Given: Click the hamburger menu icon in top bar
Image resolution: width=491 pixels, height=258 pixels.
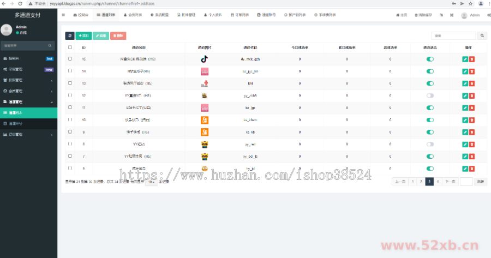Looking at the screenshot, I should click(x=63, y=15).
